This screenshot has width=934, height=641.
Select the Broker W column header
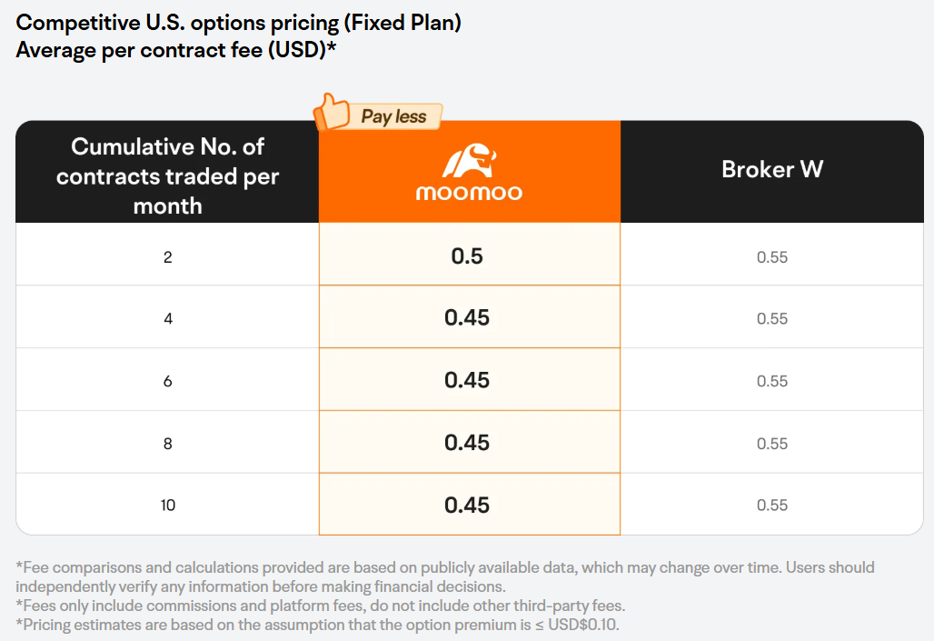[772, 169]
